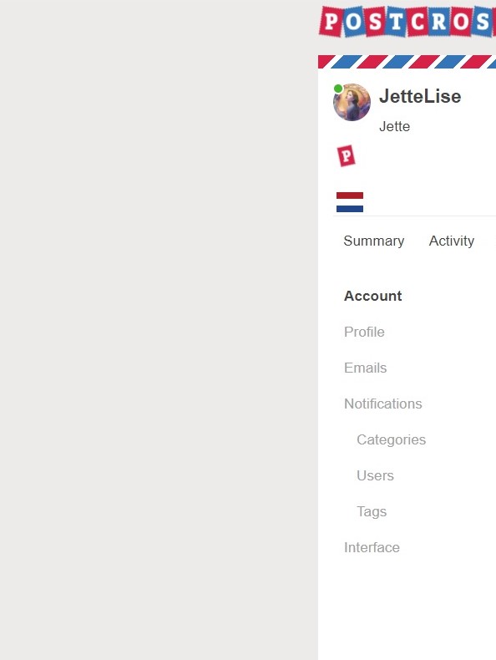Open Categories under Notifications
The image size is (496, 660).
coord(392,439)
